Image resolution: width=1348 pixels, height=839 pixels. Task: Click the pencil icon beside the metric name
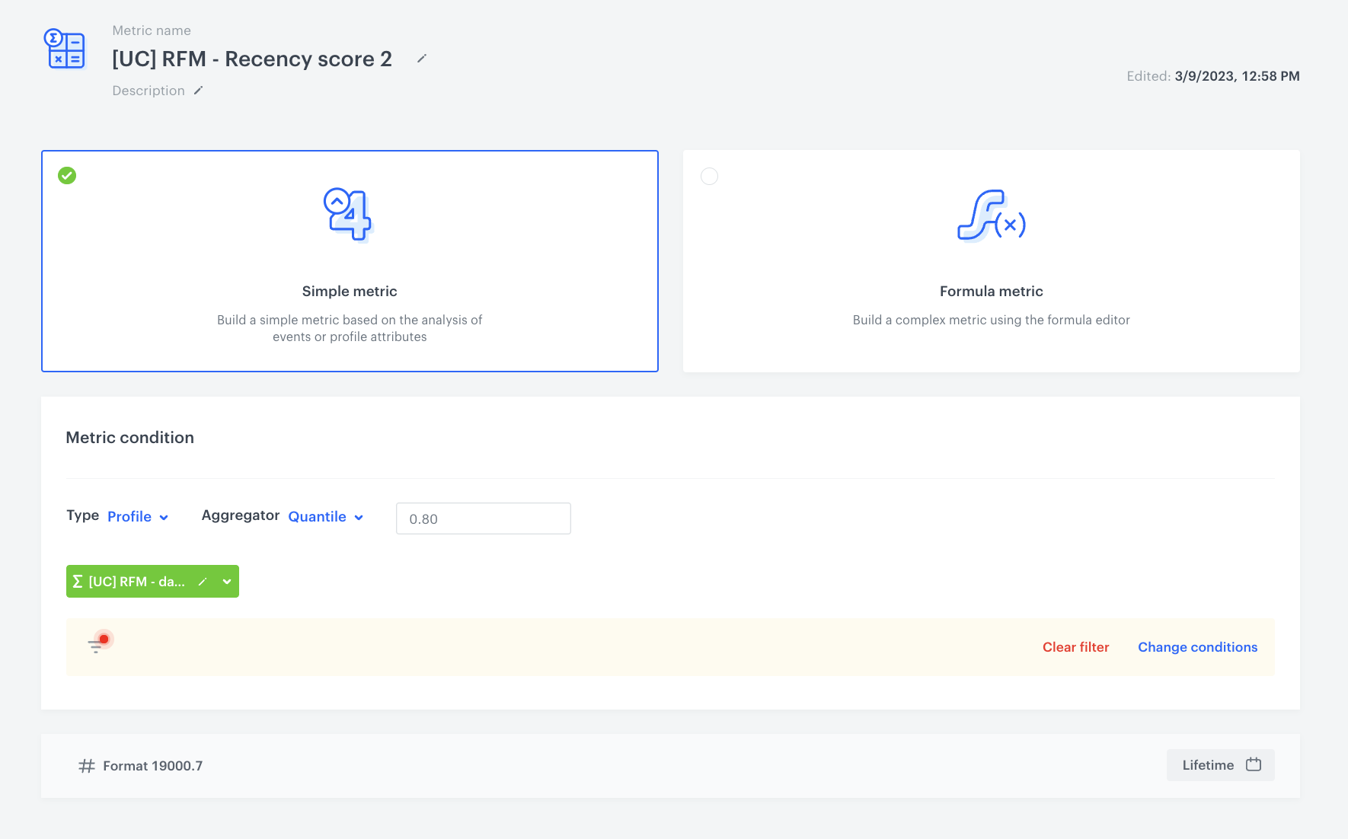tap(422, 59)
